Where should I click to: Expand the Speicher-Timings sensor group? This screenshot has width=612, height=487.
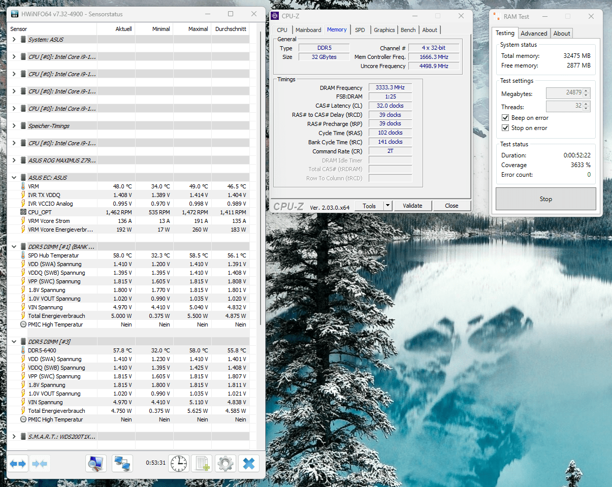(x=14, y=126)
